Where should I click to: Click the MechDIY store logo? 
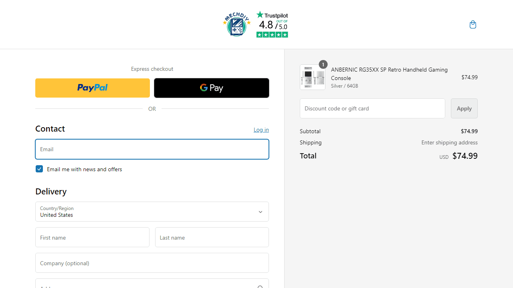pos(237,24)
